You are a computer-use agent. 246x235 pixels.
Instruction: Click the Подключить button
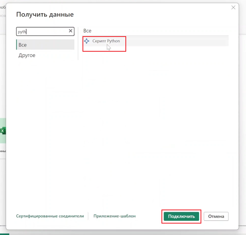pyautogui.click(x=181, y=216)
